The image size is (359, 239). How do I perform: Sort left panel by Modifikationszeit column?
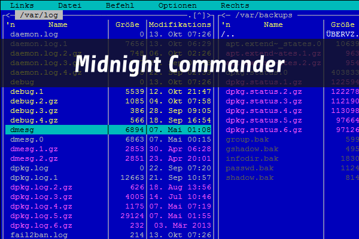click(x=180, y=24)
